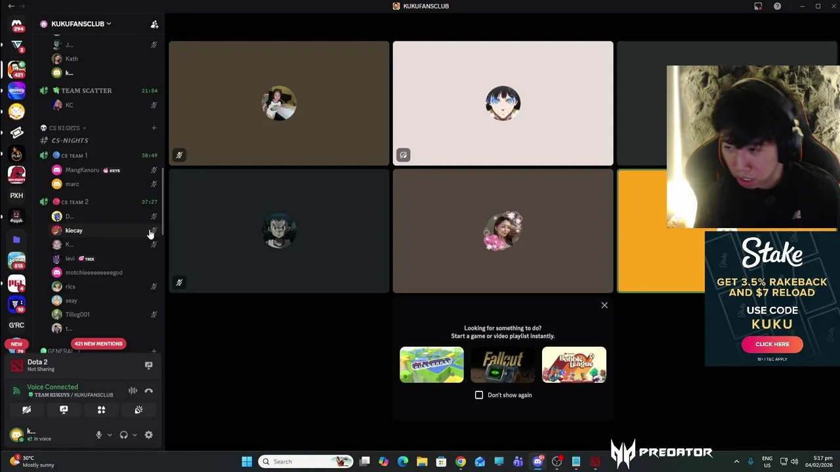
Task: Open Discord User Settings gear
Action: point(148,435)
